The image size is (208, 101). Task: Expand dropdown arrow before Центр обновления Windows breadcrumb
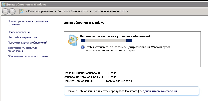click(x=90, y=11)
